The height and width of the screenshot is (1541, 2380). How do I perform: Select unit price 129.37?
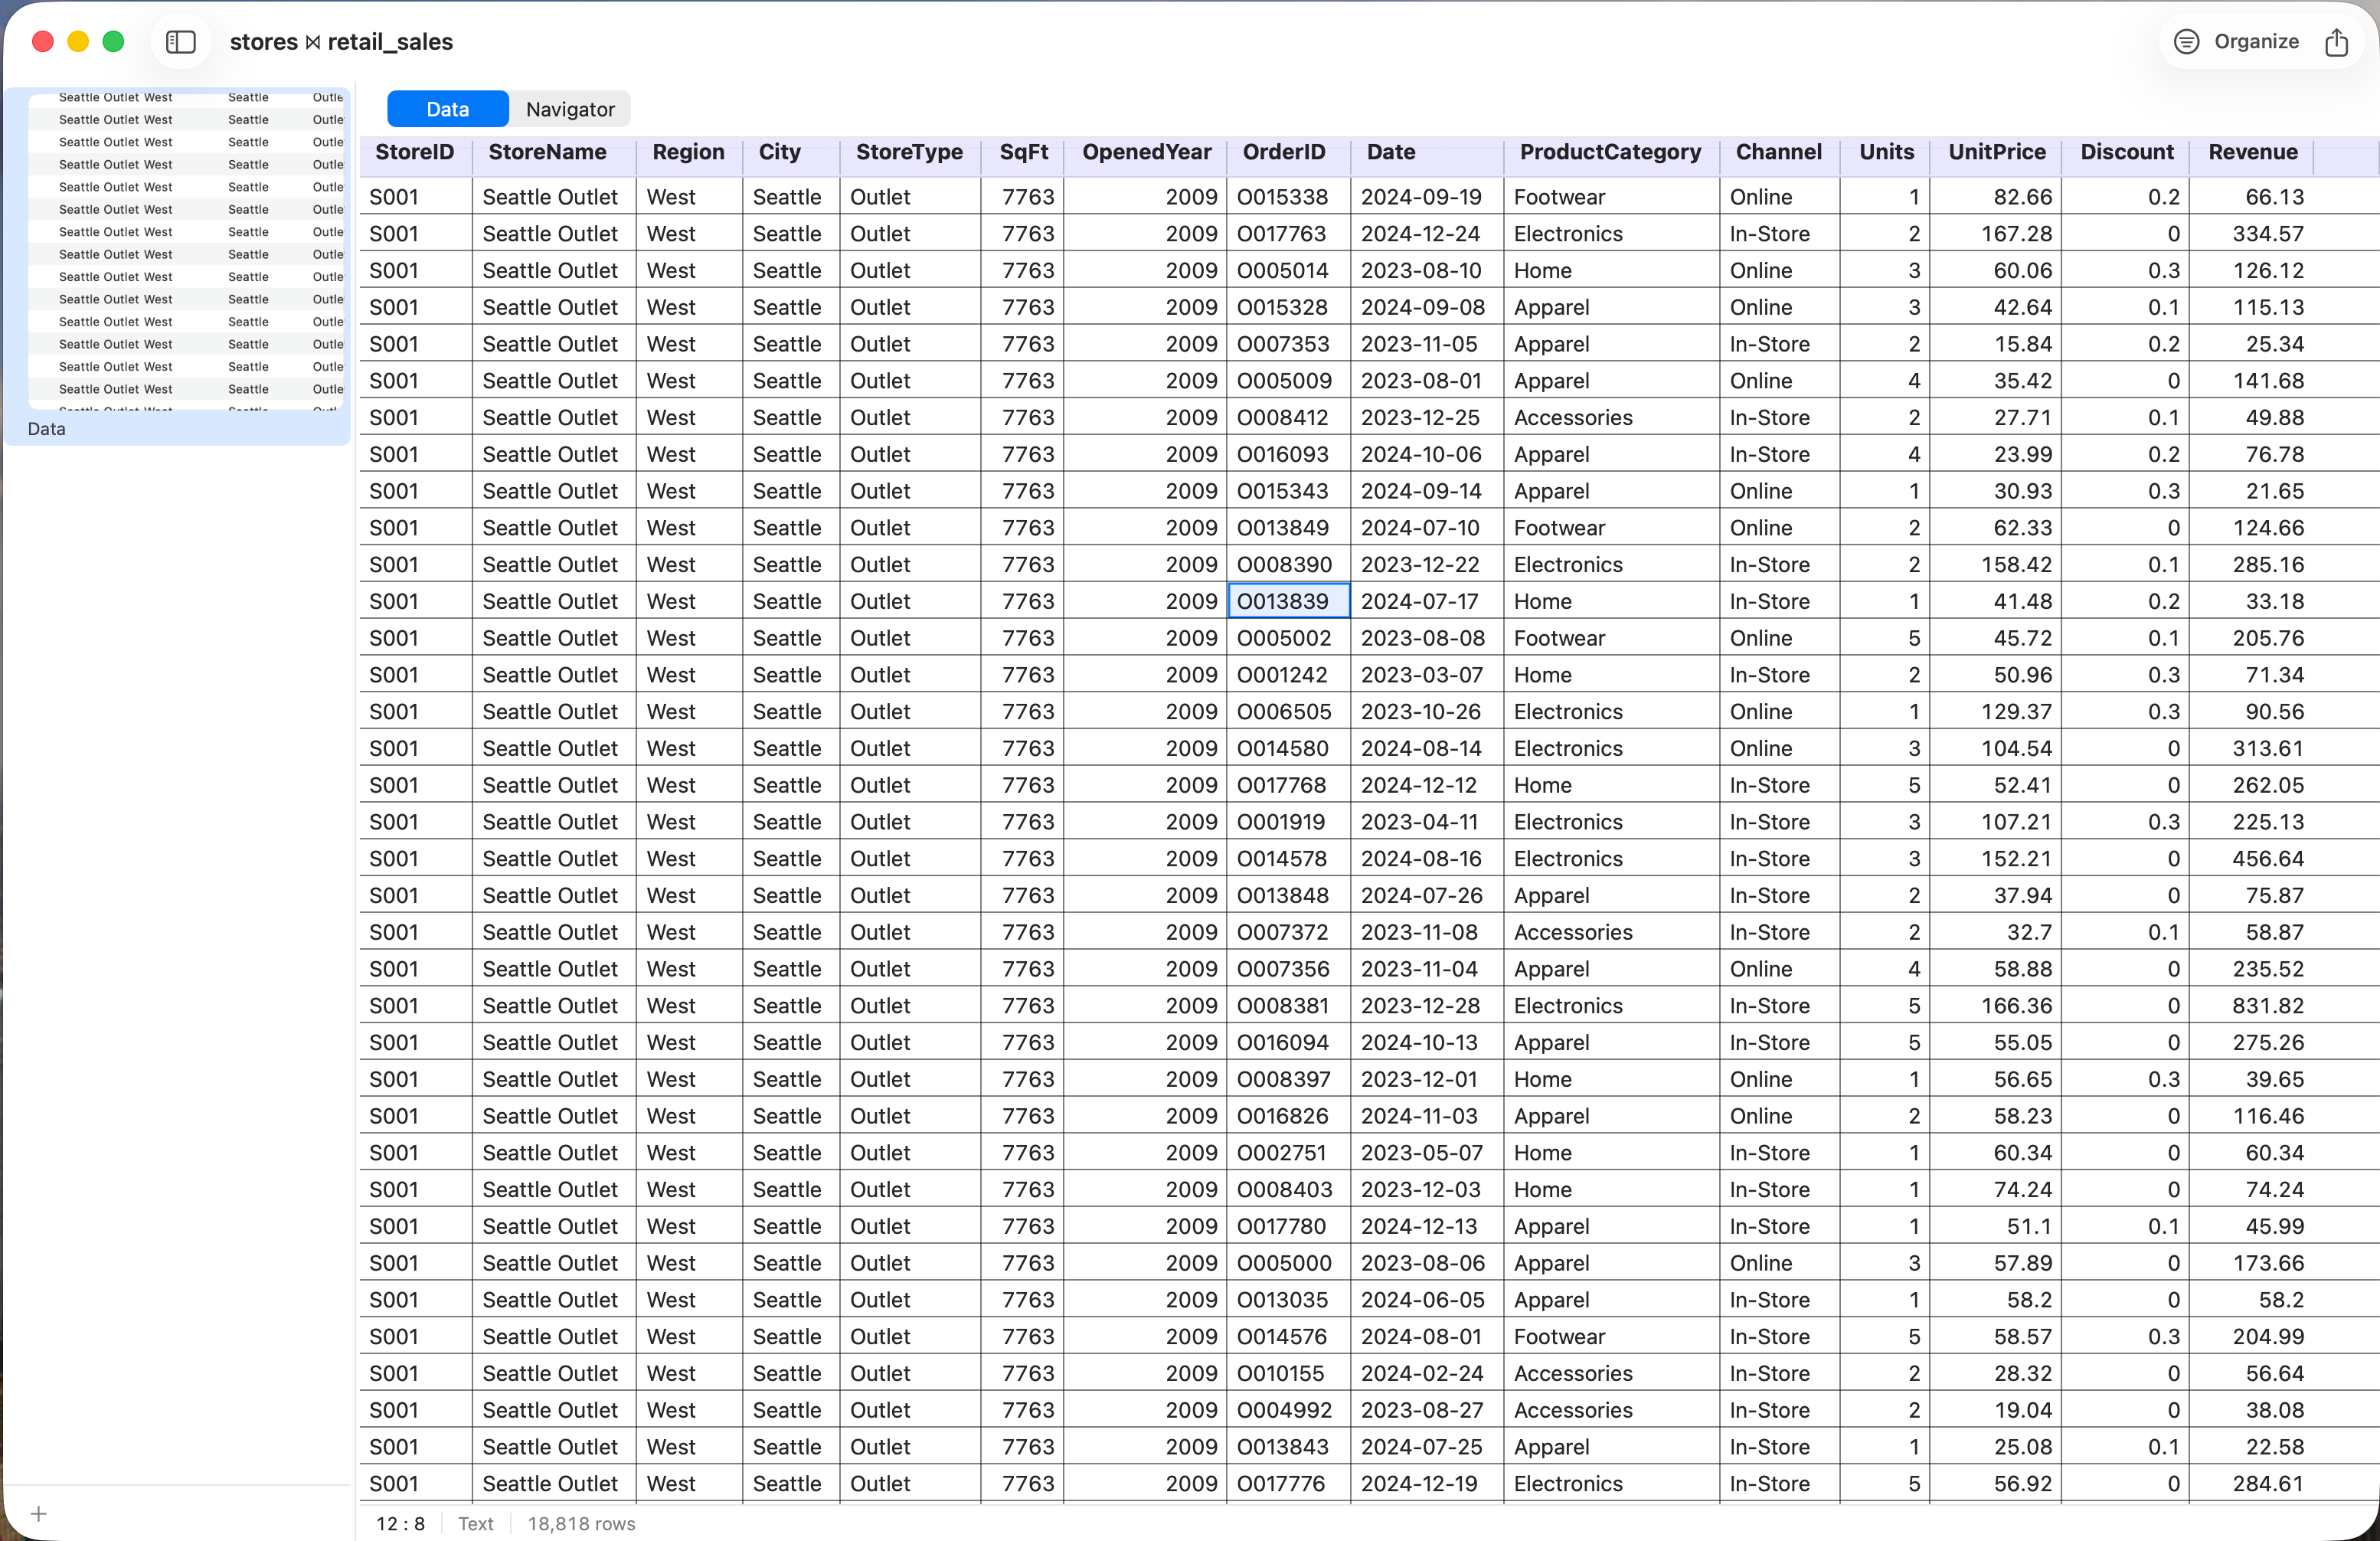pos(1996,712)
